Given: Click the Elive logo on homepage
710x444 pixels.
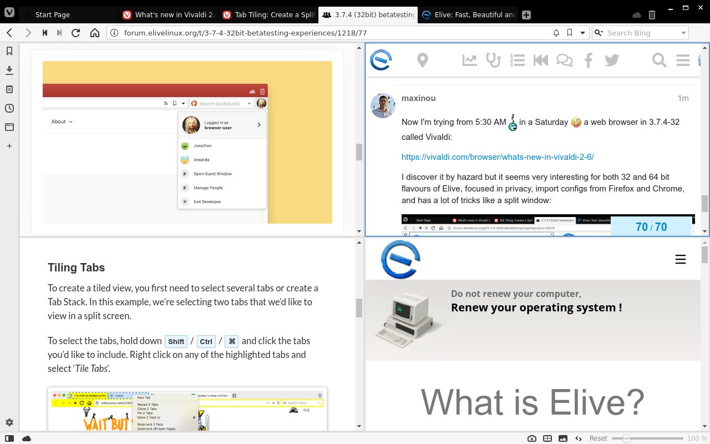Looking at the screenshot, I should 400,259.
